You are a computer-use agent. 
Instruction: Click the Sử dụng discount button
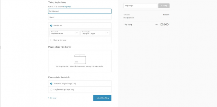[164, 6]
